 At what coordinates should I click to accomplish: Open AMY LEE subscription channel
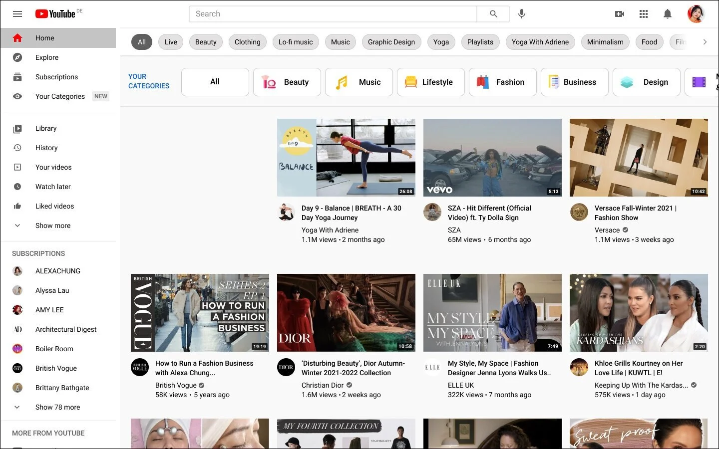click(x=58, y=310)
